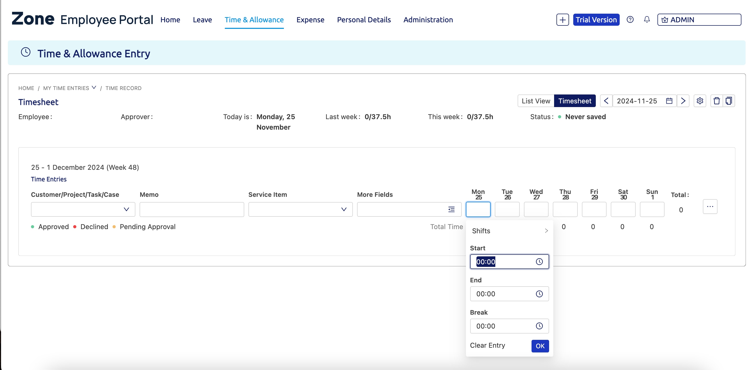Open the Expense menu
The width and height of the screenshot is (754, 370).
pyautogui.click(x=310, y=20)
